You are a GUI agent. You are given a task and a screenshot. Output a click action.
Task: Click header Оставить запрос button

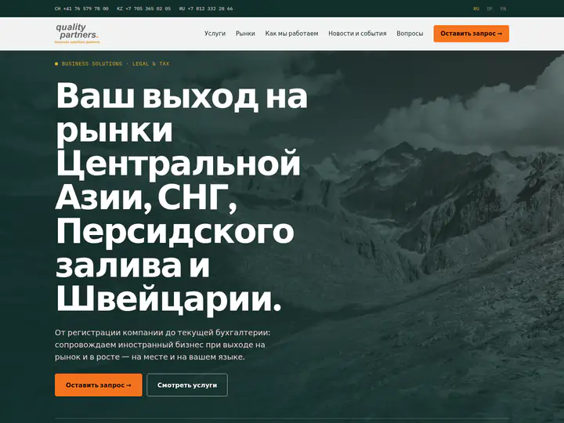coord(472,34)
